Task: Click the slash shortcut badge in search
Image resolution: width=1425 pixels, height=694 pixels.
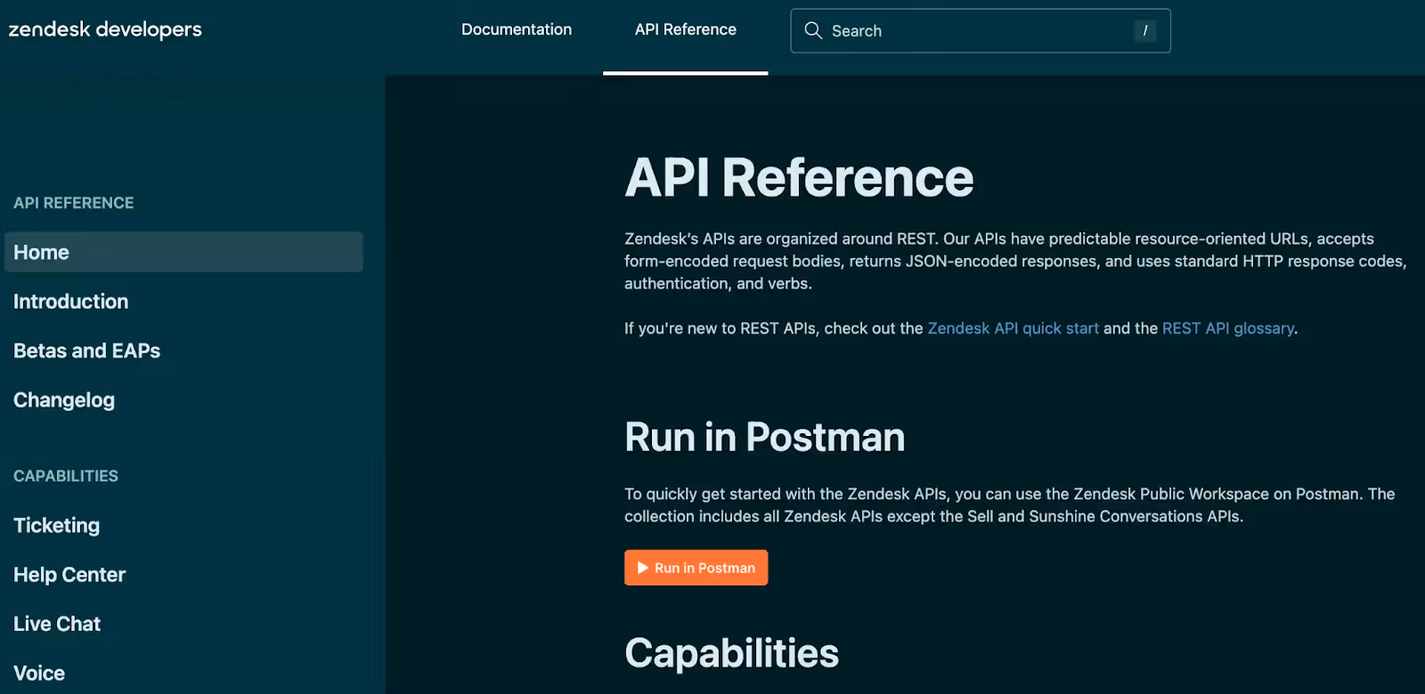Action: pyautogui.click(x=1144, y=30)
